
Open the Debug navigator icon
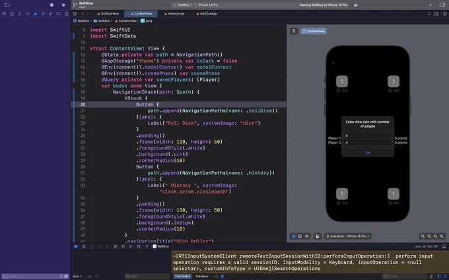(51, 14)
